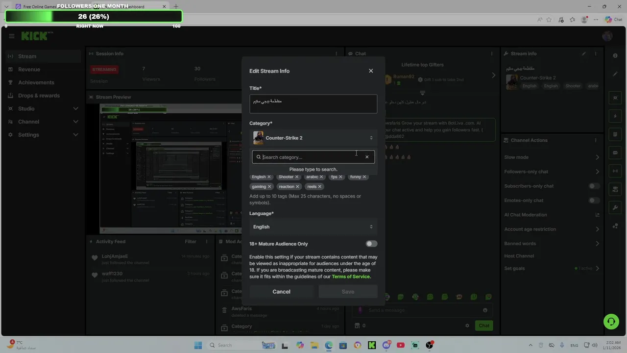The height and width of the screenshot is (353, 627).
Task: Open the Terms of Service link
Action: point(351,277)
